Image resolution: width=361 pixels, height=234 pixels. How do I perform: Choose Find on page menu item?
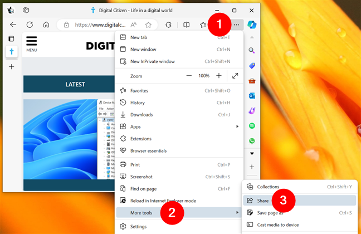point(179,189)
